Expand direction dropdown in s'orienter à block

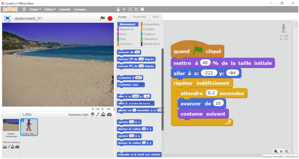[141, 77]
